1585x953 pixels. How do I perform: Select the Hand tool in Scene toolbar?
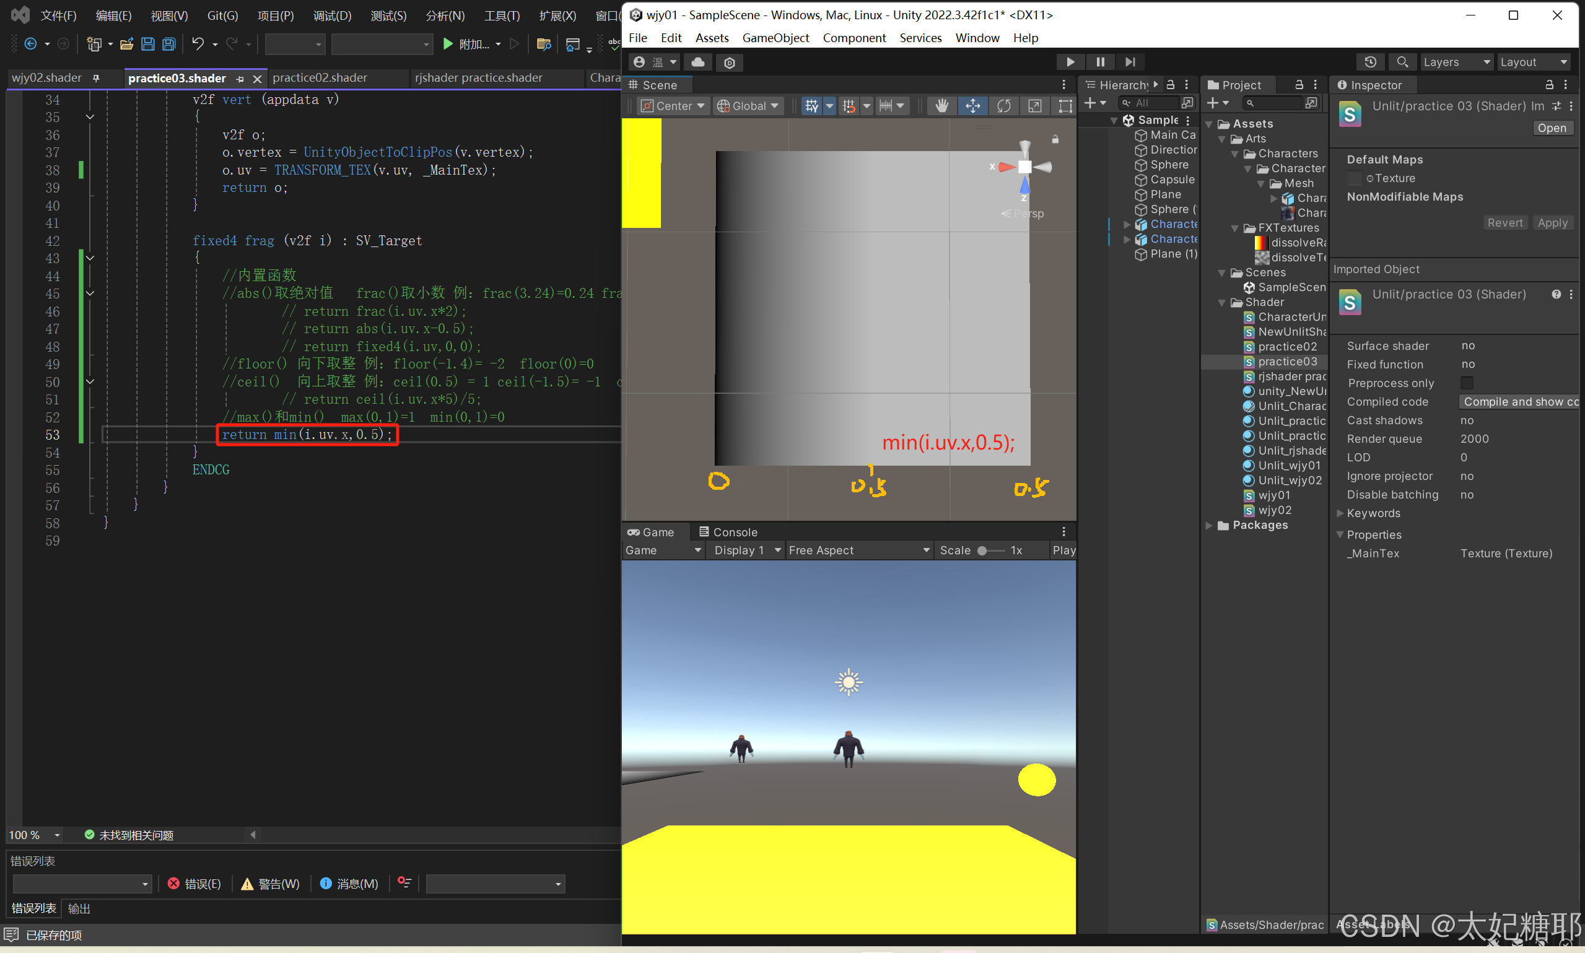pos(941,106)
